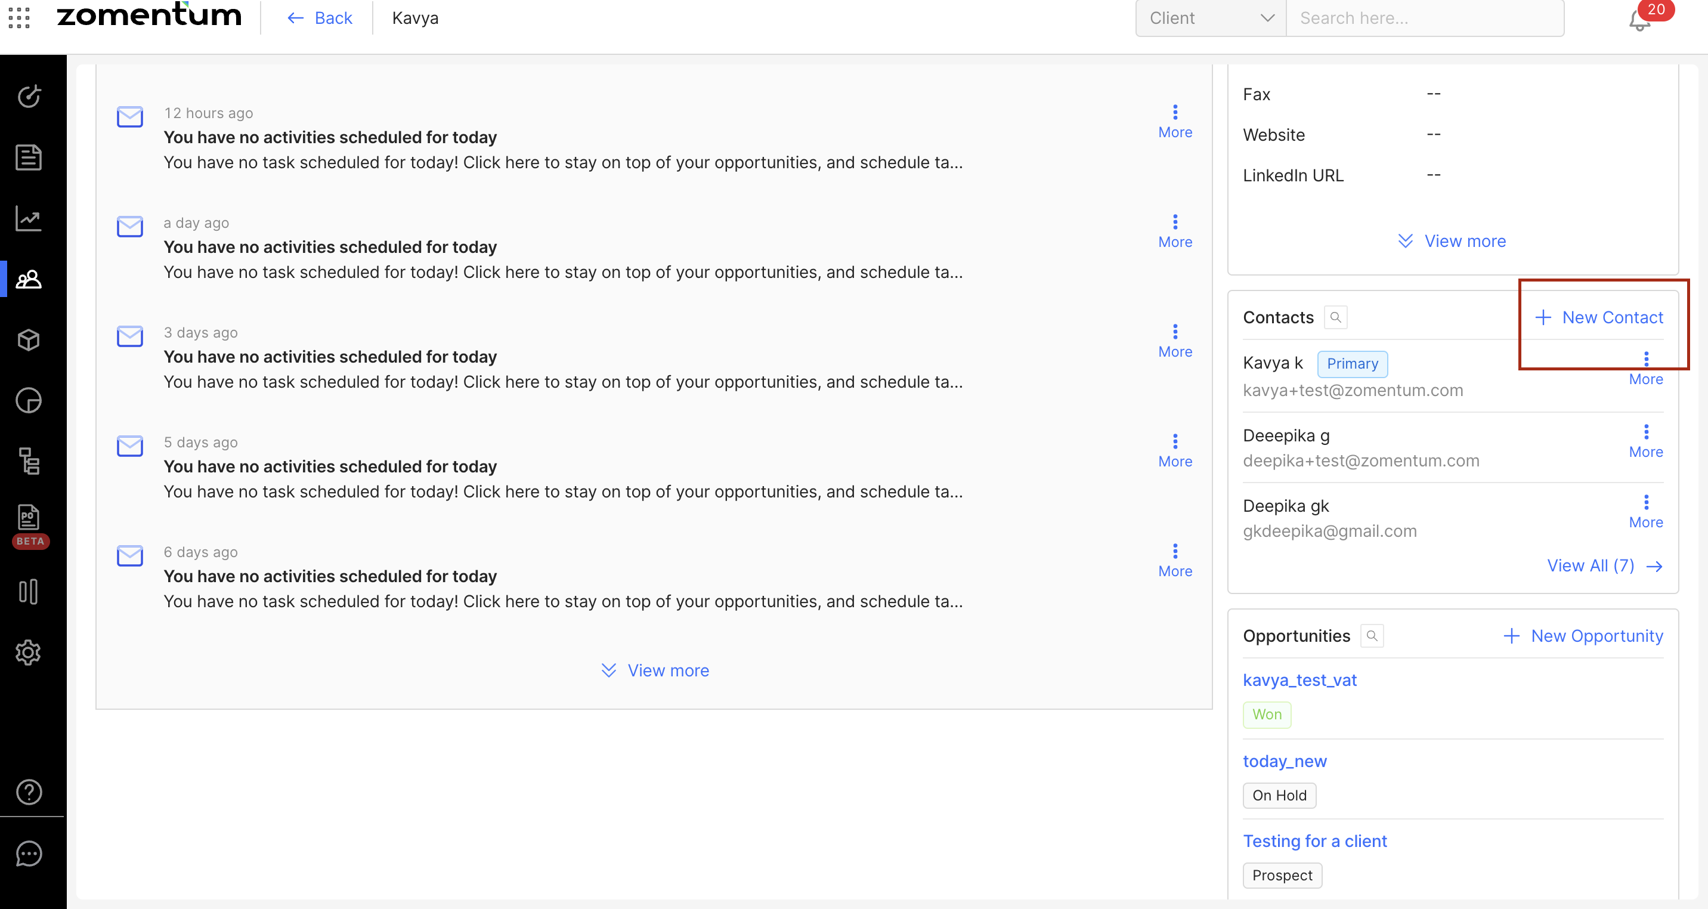Go Back to previous page
The height and width of the screenshot is (909, 1708).
click(x=320, y=18)
